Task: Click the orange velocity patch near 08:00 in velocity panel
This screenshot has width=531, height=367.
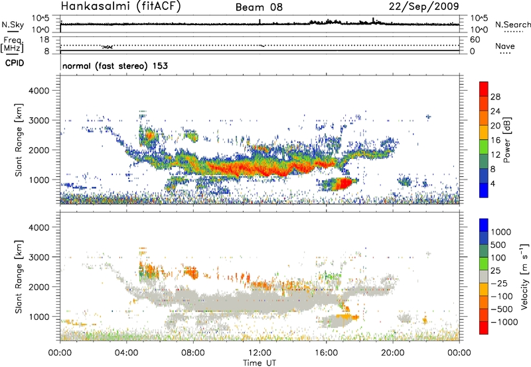Action: point(191,272)
